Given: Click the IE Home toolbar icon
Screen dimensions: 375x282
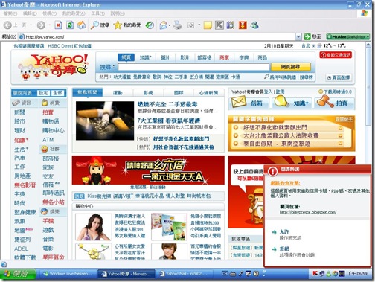Looking at the screenshot, I should point(81,25).
